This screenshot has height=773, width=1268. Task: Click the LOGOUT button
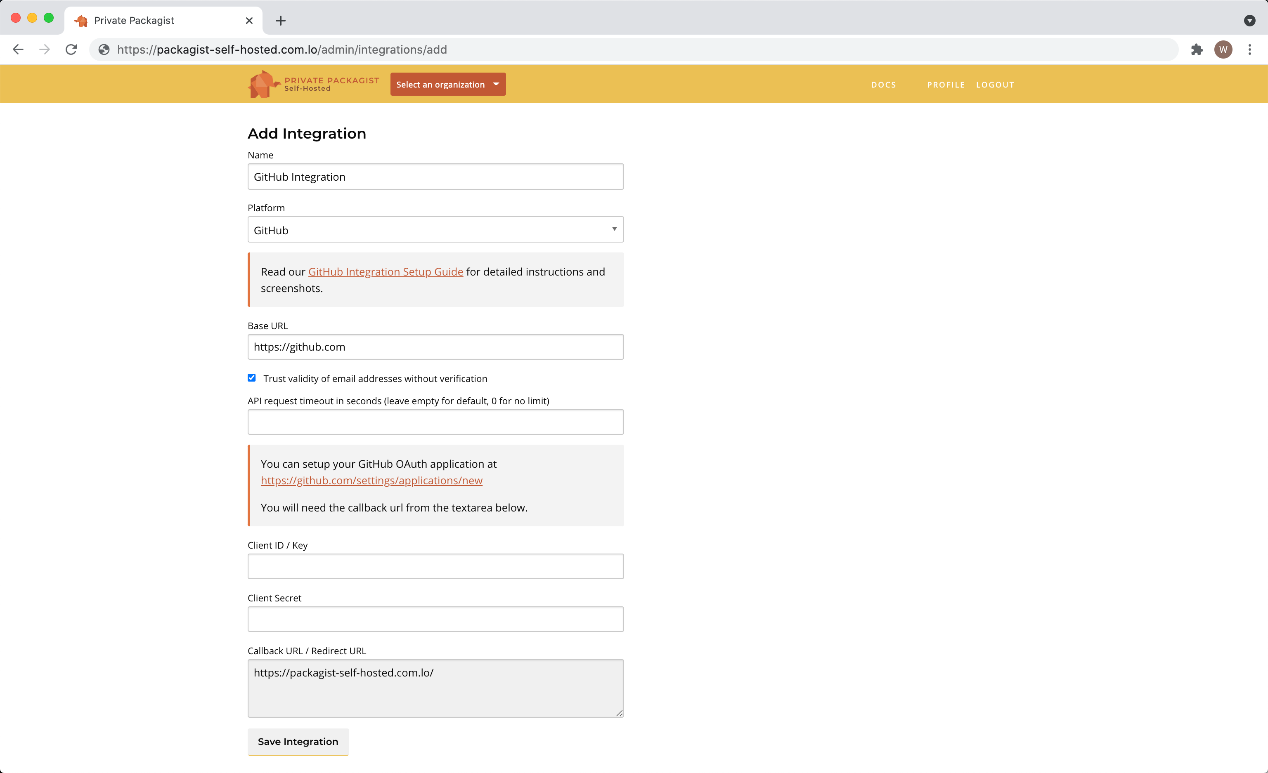994,84
